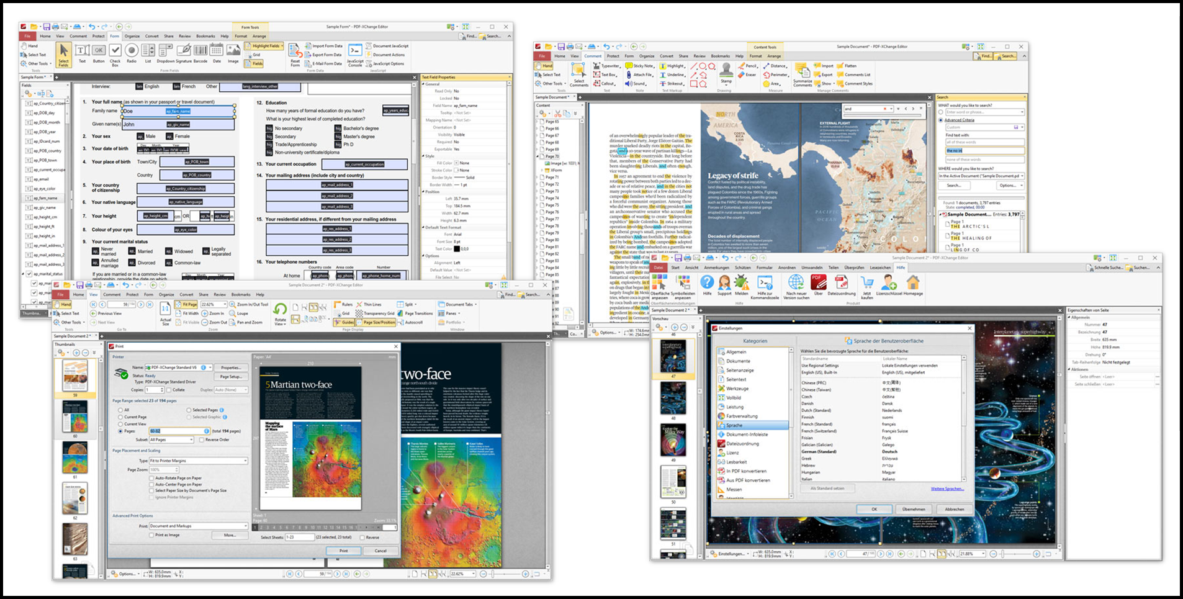Open the Weitere Sprachen link
Screen dimensions: 1183x599
[x=947, y=489]
